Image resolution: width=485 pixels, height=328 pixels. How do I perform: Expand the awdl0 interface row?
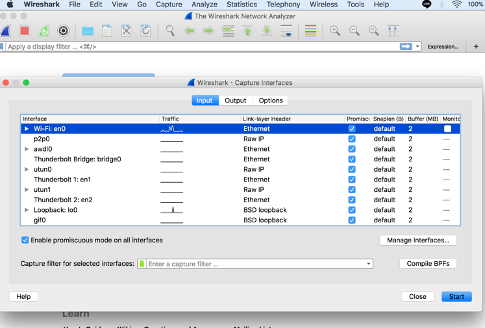pyautogui.click(x=27, y=149)
